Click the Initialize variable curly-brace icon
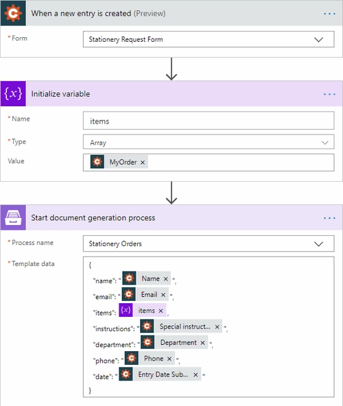Image resolution: width=343 pixels, height=406 pixels. click(x=13, y=93)
